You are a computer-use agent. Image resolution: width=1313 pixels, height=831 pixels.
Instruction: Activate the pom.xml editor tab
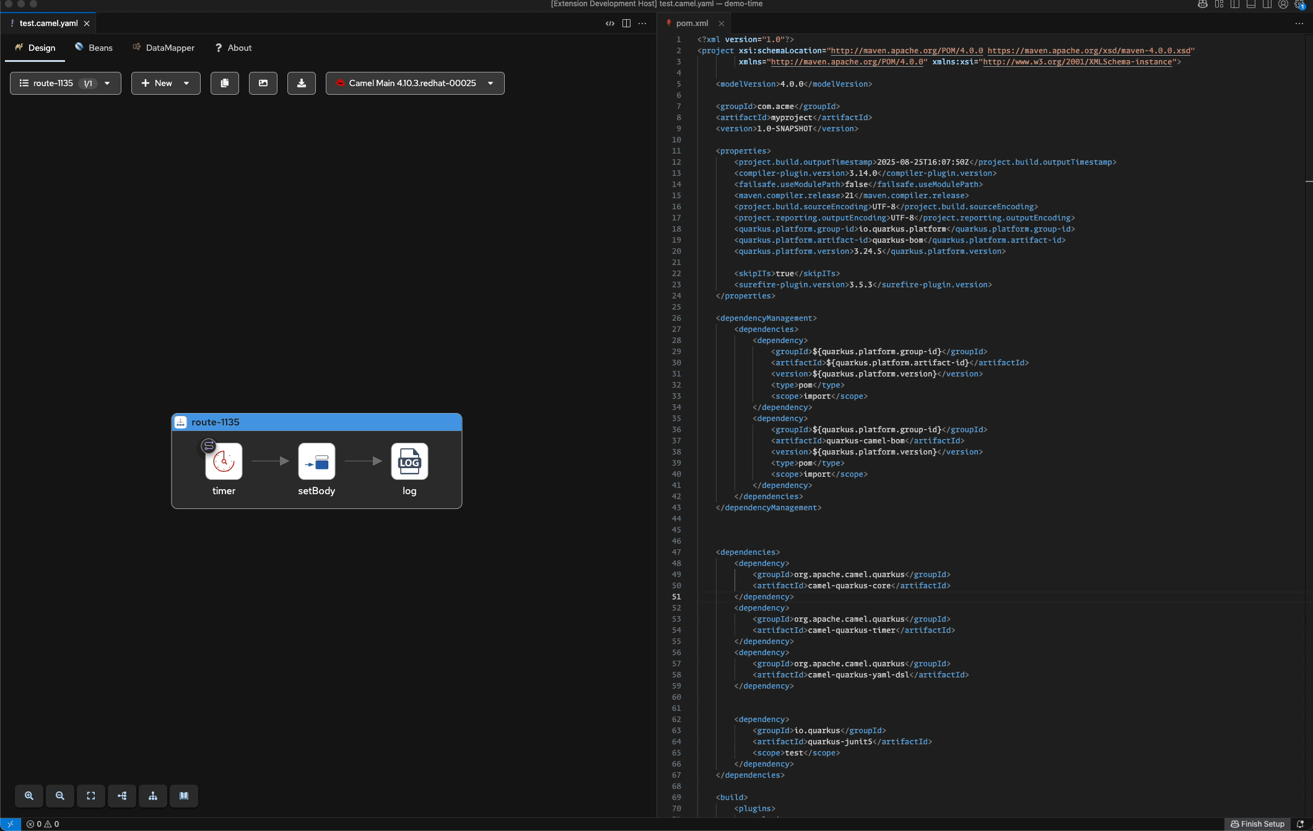[x=692, y=24]
